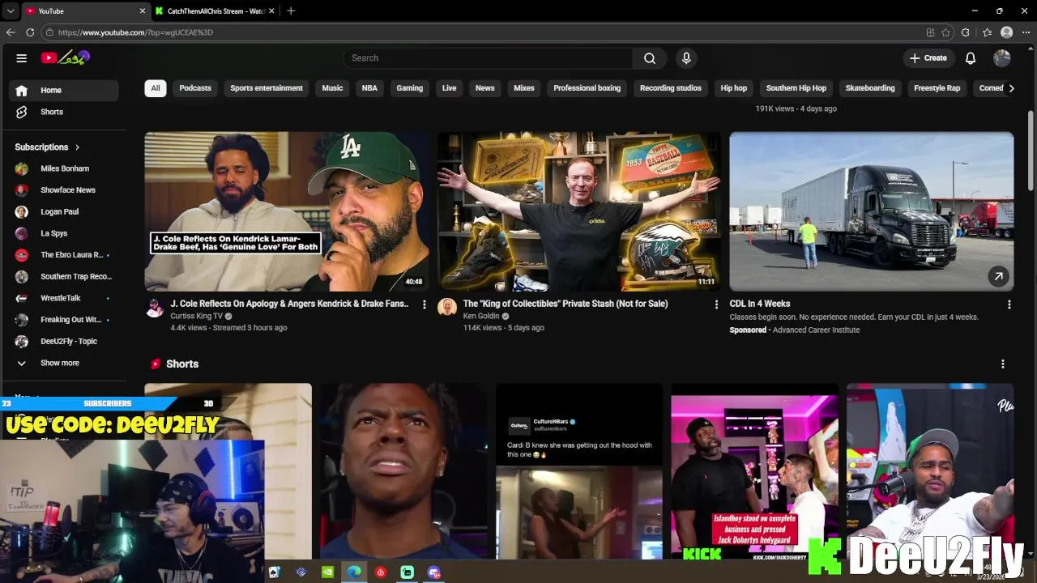This screenshot has width=1037, height=583.
Task: Open a new browser tab with plus icon
Action: (x=291, y=11)
